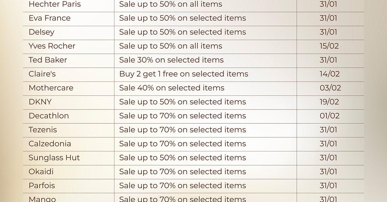The image size is (387, 202).
Task: Click the Sale 40% on selected items offer
Action: point(172,88)
